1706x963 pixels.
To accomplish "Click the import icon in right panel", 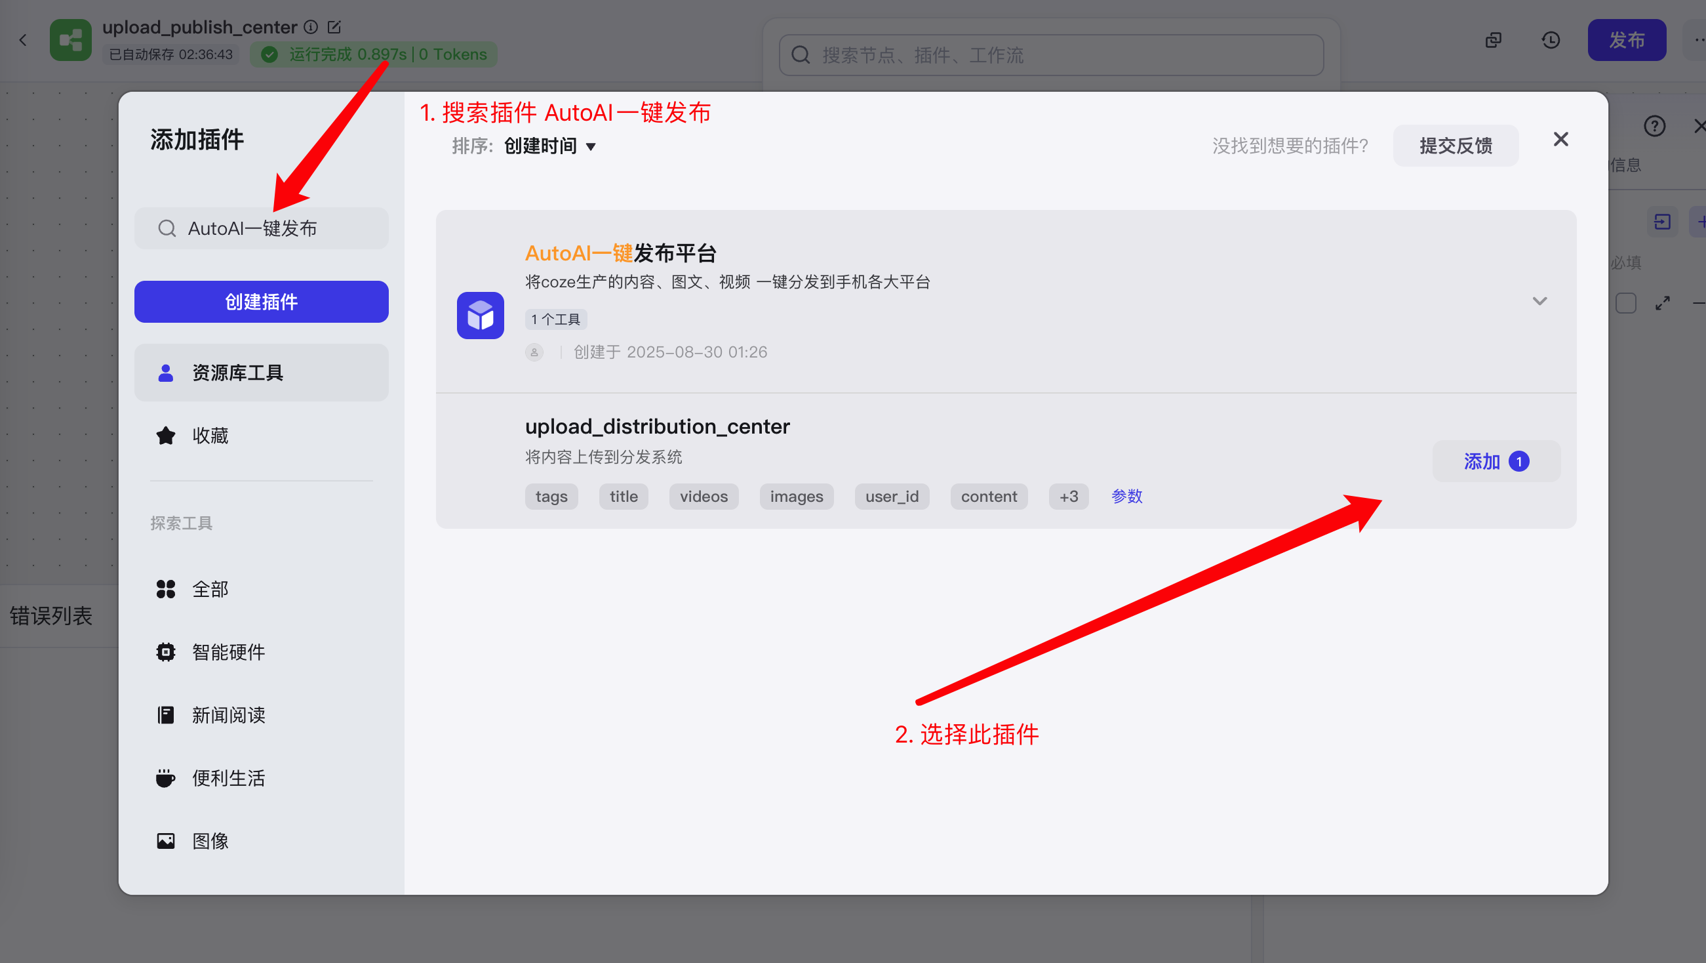I will pyautogui.click(x=1661, y=222).
